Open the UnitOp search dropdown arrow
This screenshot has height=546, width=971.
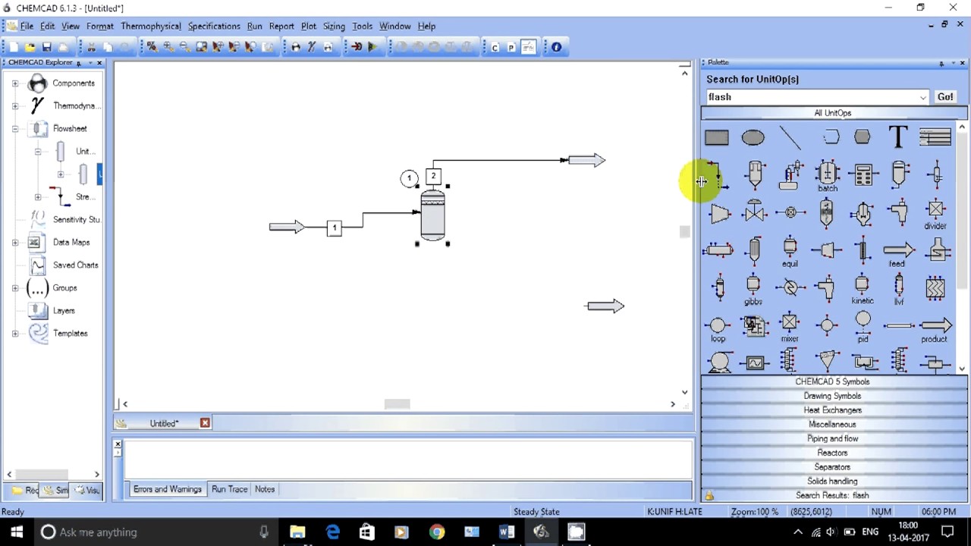(x=922, y=97)
